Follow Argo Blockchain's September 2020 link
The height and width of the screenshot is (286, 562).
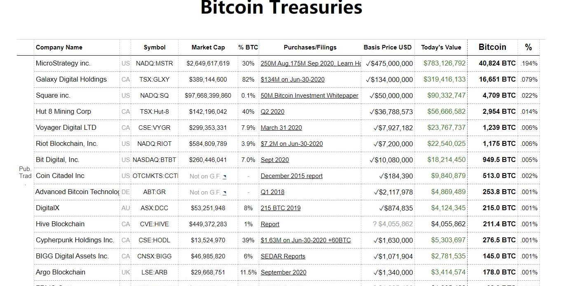(x=283, y=272)
